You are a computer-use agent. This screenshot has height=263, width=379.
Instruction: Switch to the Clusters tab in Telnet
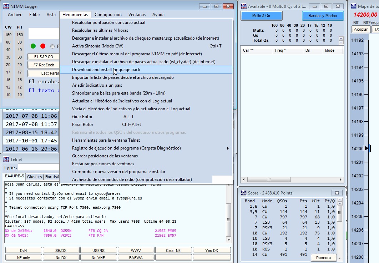(34, 177)
